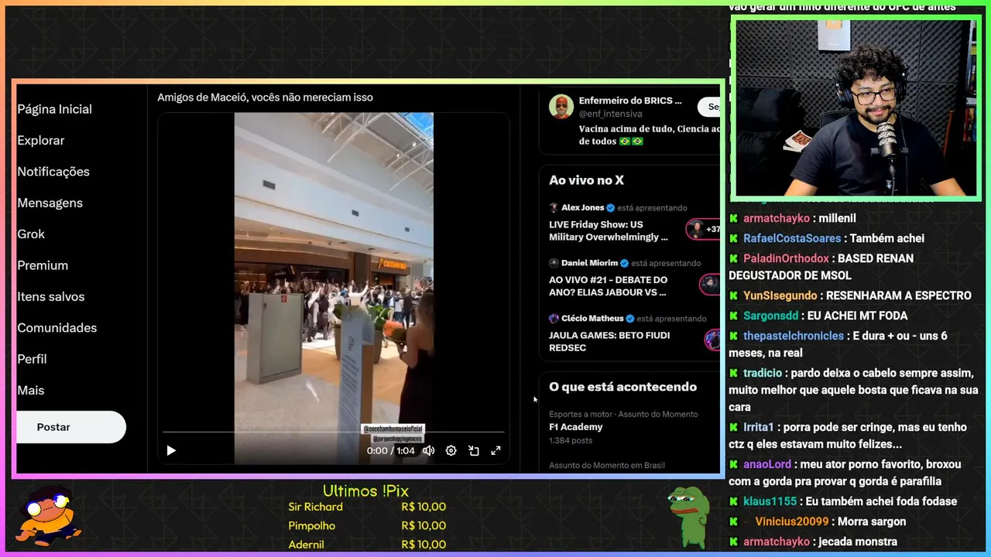Open Enfermeiro do BRICS profile avatar
Image resolution: width=991 pixels, height=557 pixels.
[x=561, y=107]
